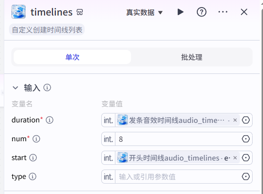Viewport: 263px width, 194px height.
Task: Switch to the 单次 tab
Action: pos(72,57)
